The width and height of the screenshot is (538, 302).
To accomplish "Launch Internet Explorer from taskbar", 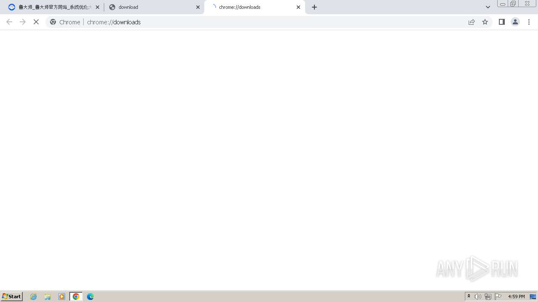I will tap(34, 297).
